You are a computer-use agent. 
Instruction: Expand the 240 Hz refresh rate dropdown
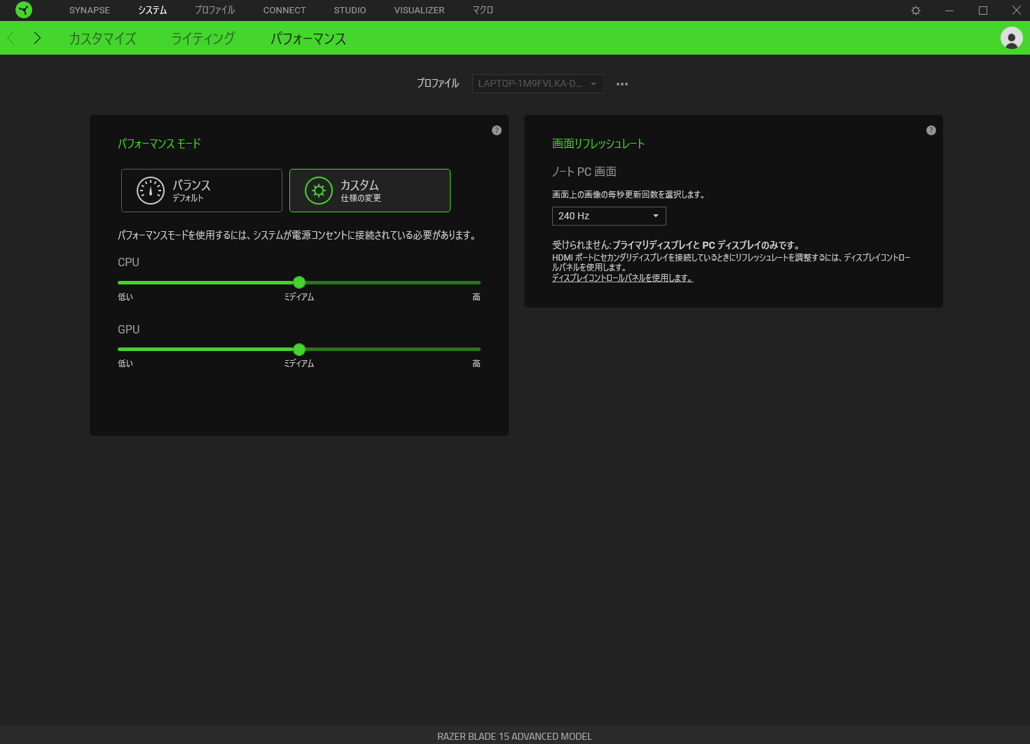coord(609,216)
